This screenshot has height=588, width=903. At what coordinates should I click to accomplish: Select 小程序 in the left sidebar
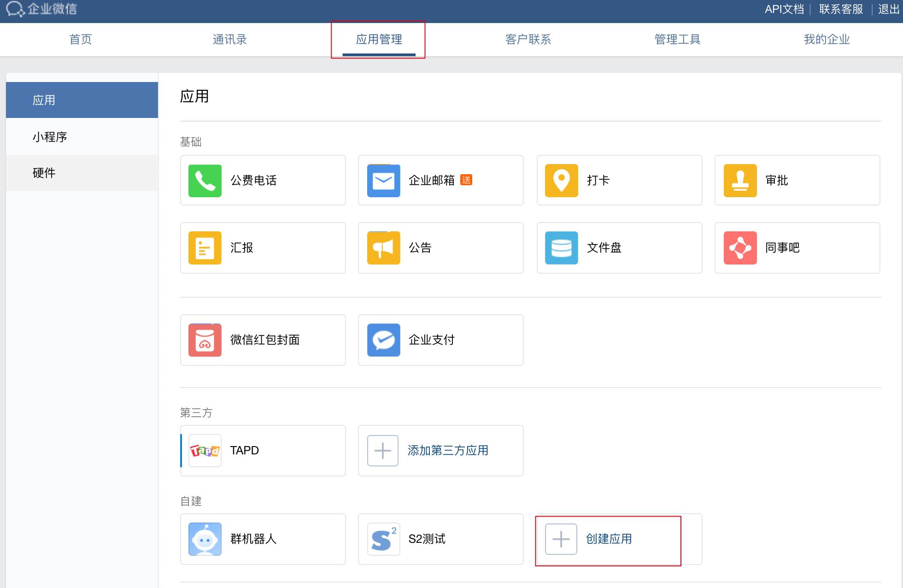[x=50, y=137]
